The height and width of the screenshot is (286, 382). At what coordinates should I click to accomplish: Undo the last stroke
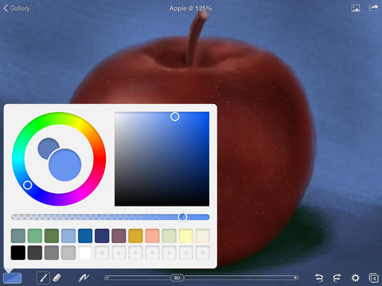click(319, 278)
